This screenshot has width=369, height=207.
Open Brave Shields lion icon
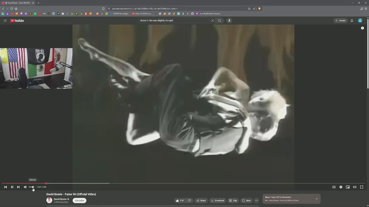click(x=259, y=9)
